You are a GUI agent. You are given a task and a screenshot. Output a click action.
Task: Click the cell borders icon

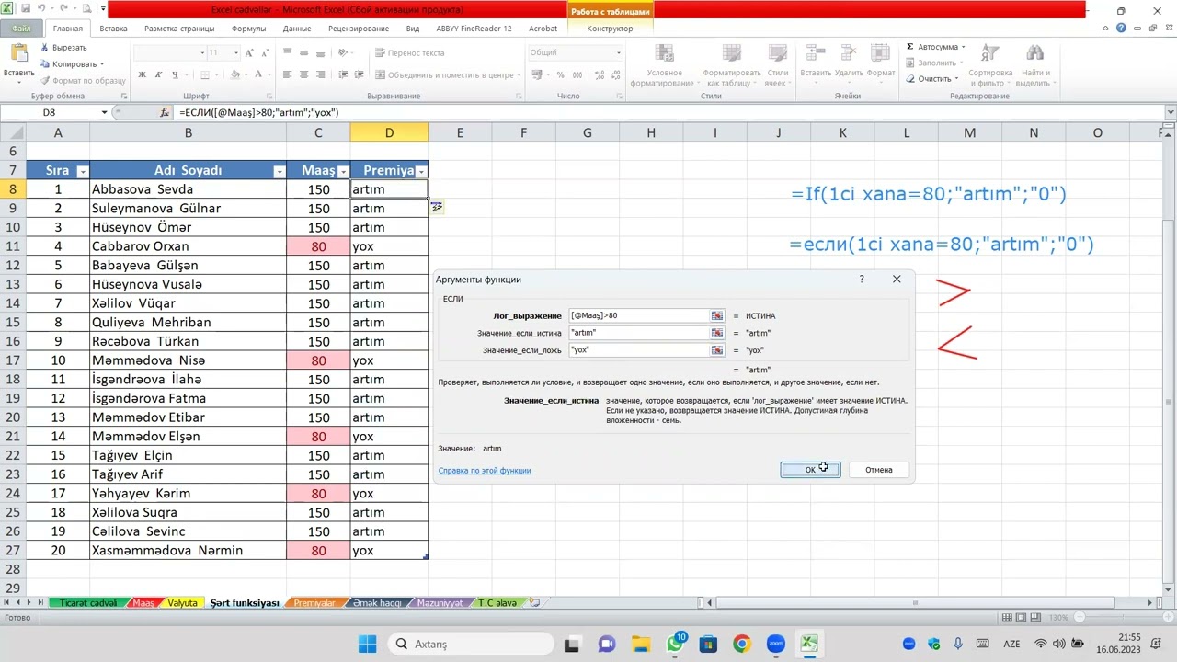pos(206,74)
